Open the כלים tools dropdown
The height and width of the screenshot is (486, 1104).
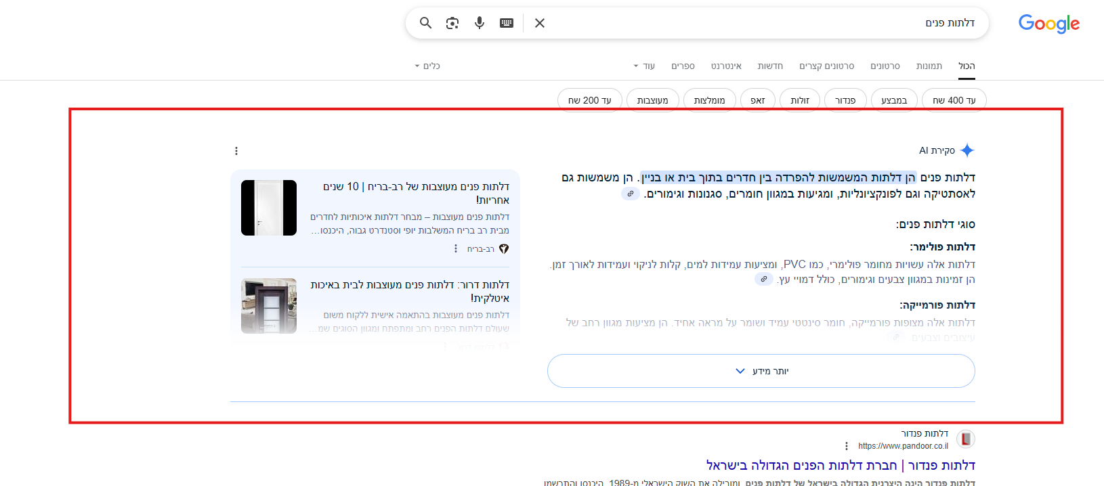click(x=427, y=66)
